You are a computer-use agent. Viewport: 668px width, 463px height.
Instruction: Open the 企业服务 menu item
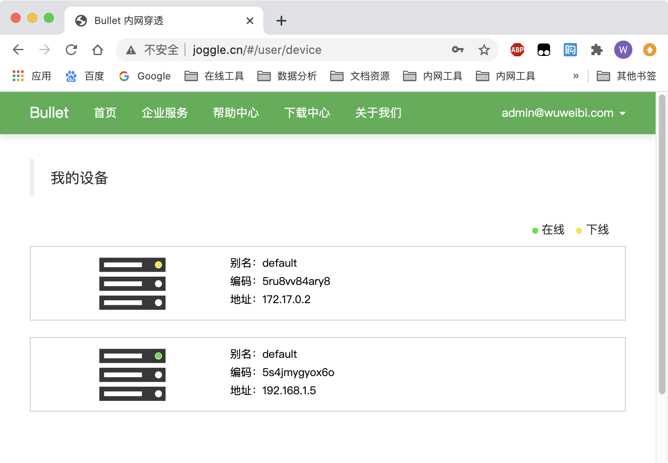(x=165, y=113)
